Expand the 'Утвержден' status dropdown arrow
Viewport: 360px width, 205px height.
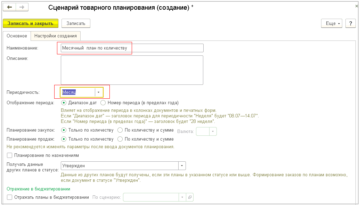(x=182, y=166)
